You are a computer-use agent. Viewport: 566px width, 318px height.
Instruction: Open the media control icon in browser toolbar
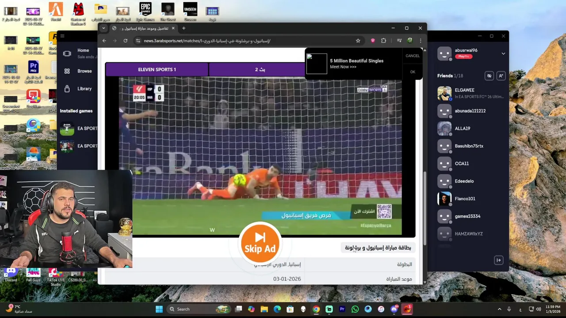[x=399, y=41]
